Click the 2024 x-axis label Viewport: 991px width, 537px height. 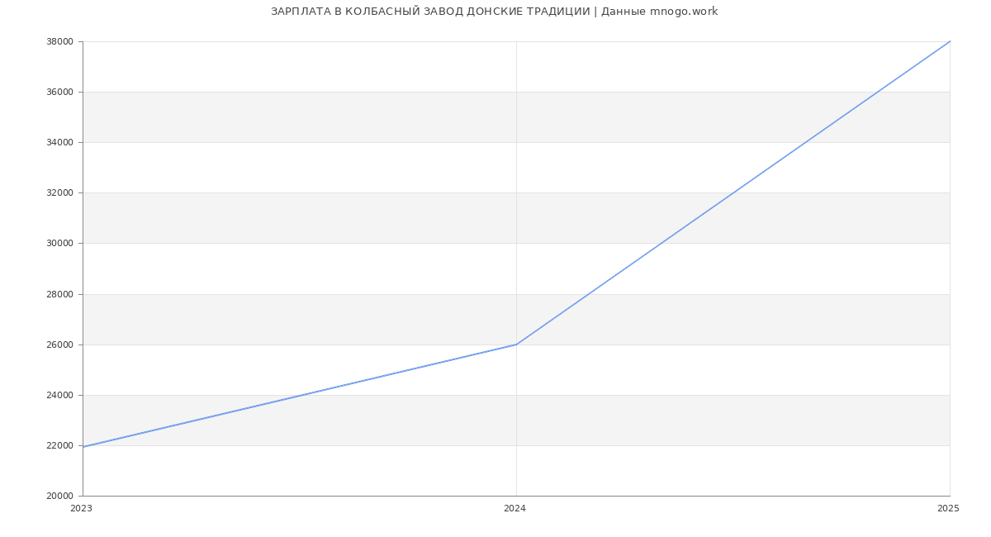point(514,509)
